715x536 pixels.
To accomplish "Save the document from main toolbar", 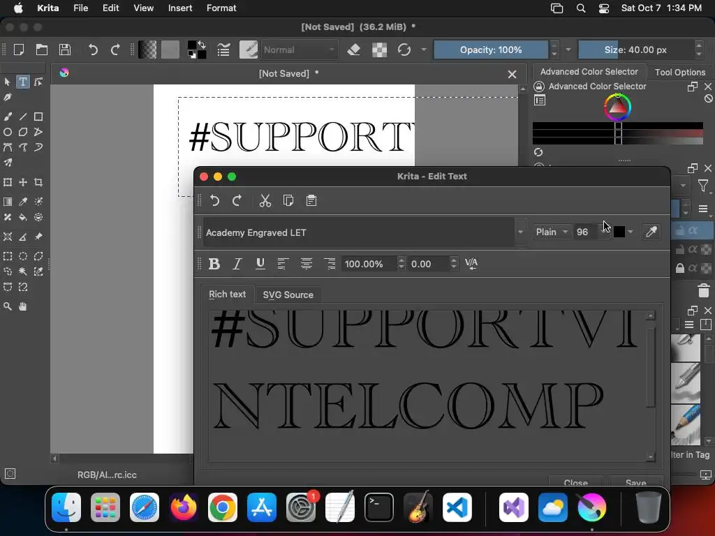I will (x=65, y=50).
